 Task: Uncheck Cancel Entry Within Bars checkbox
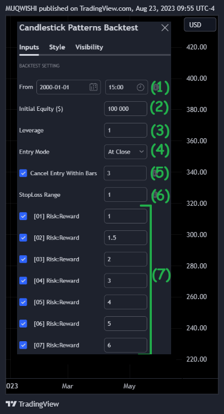pos(23,173)
